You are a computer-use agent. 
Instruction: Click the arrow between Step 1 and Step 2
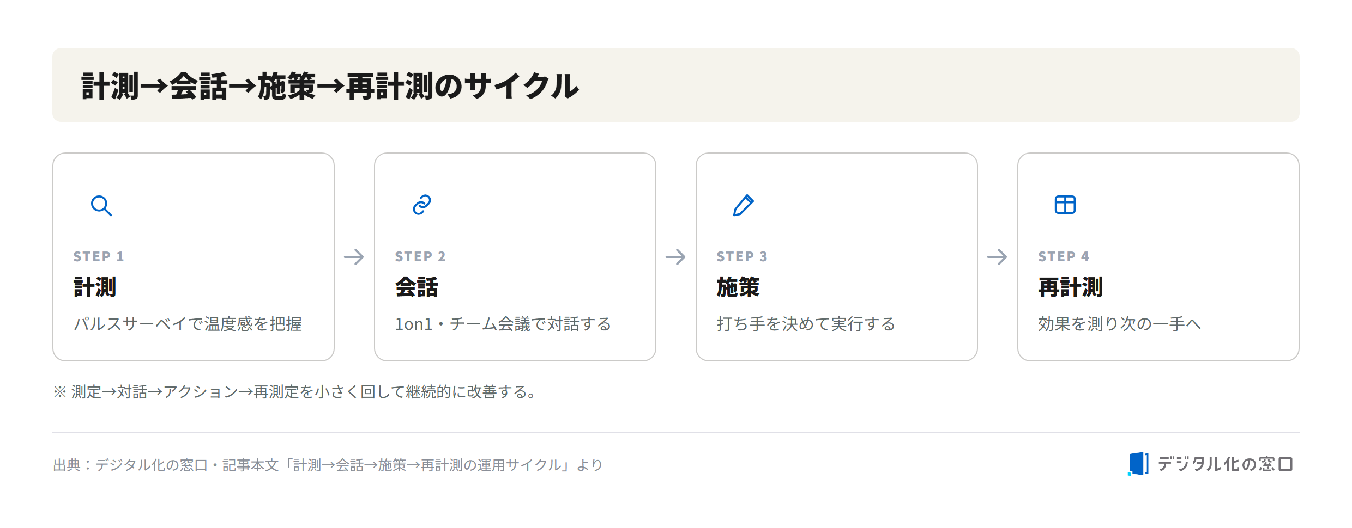354,257
